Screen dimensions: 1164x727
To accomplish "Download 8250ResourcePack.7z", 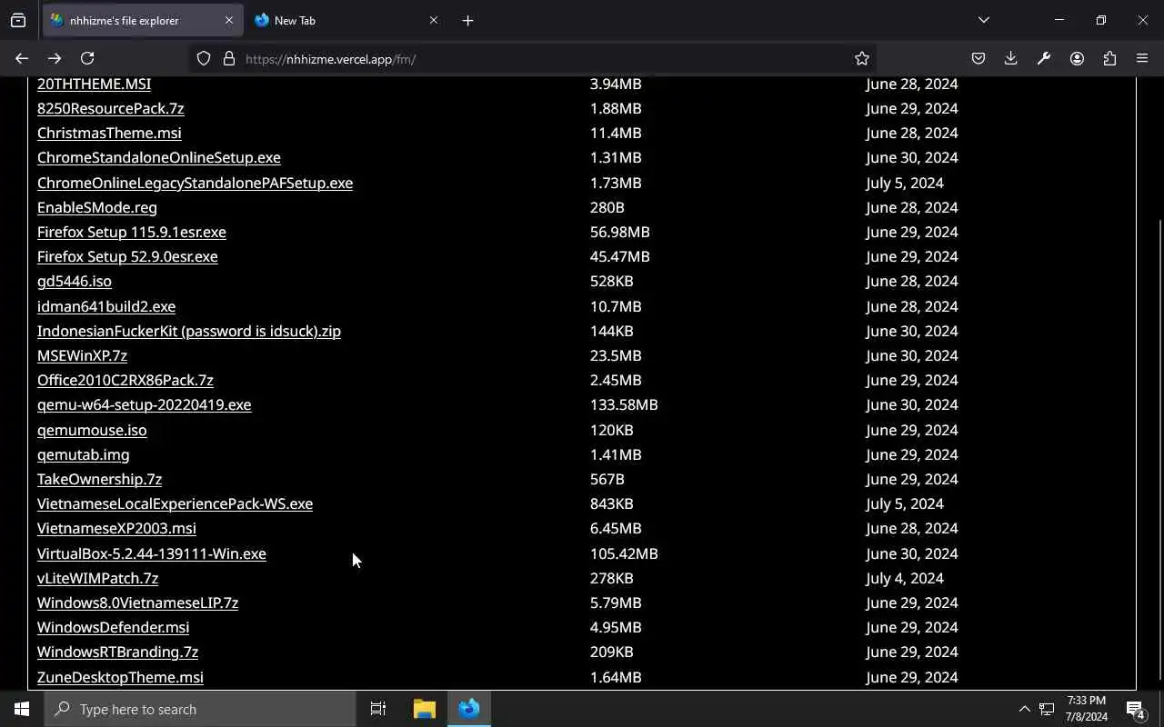I will (x=110, y=108).
